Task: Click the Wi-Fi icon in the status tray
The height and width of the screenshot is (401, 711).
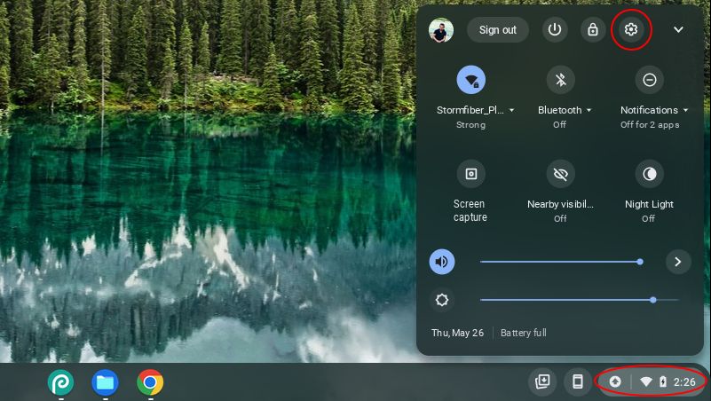Action: tap(645, 382)
